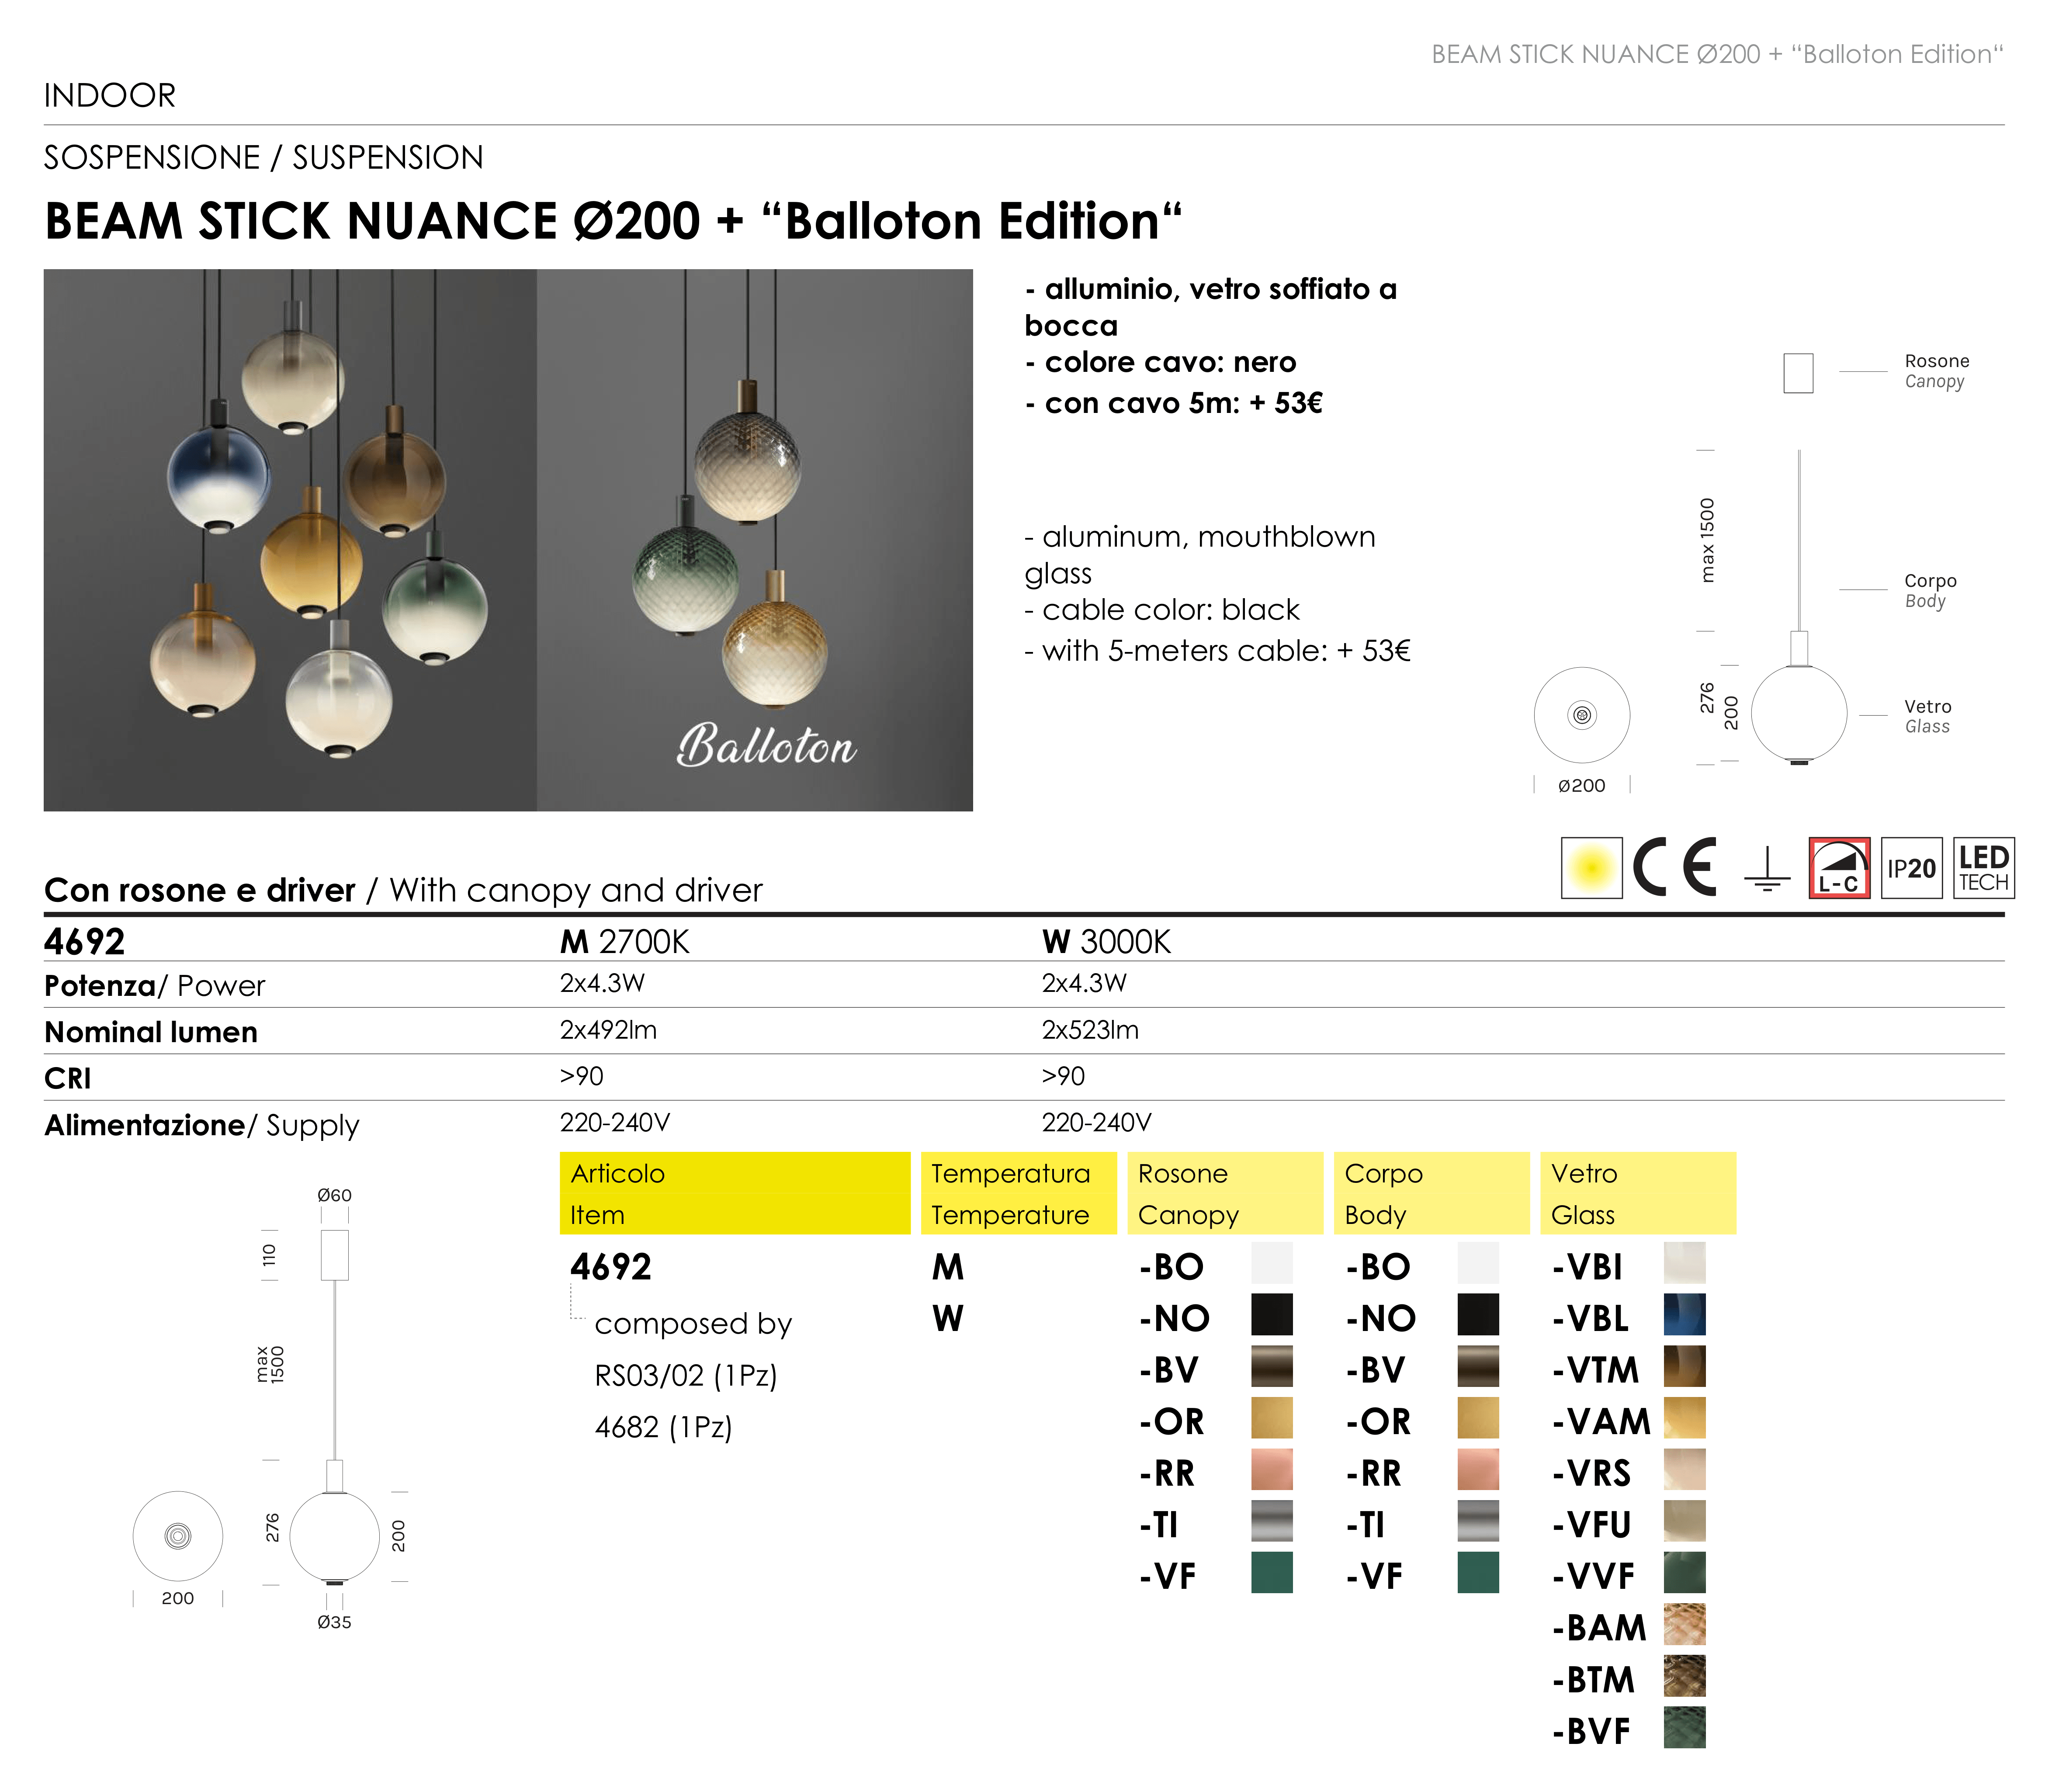The height and width of the screenshot is (1792, 2059).
Task: Click the Articolo / Item column header
Action: (735, 1193)
